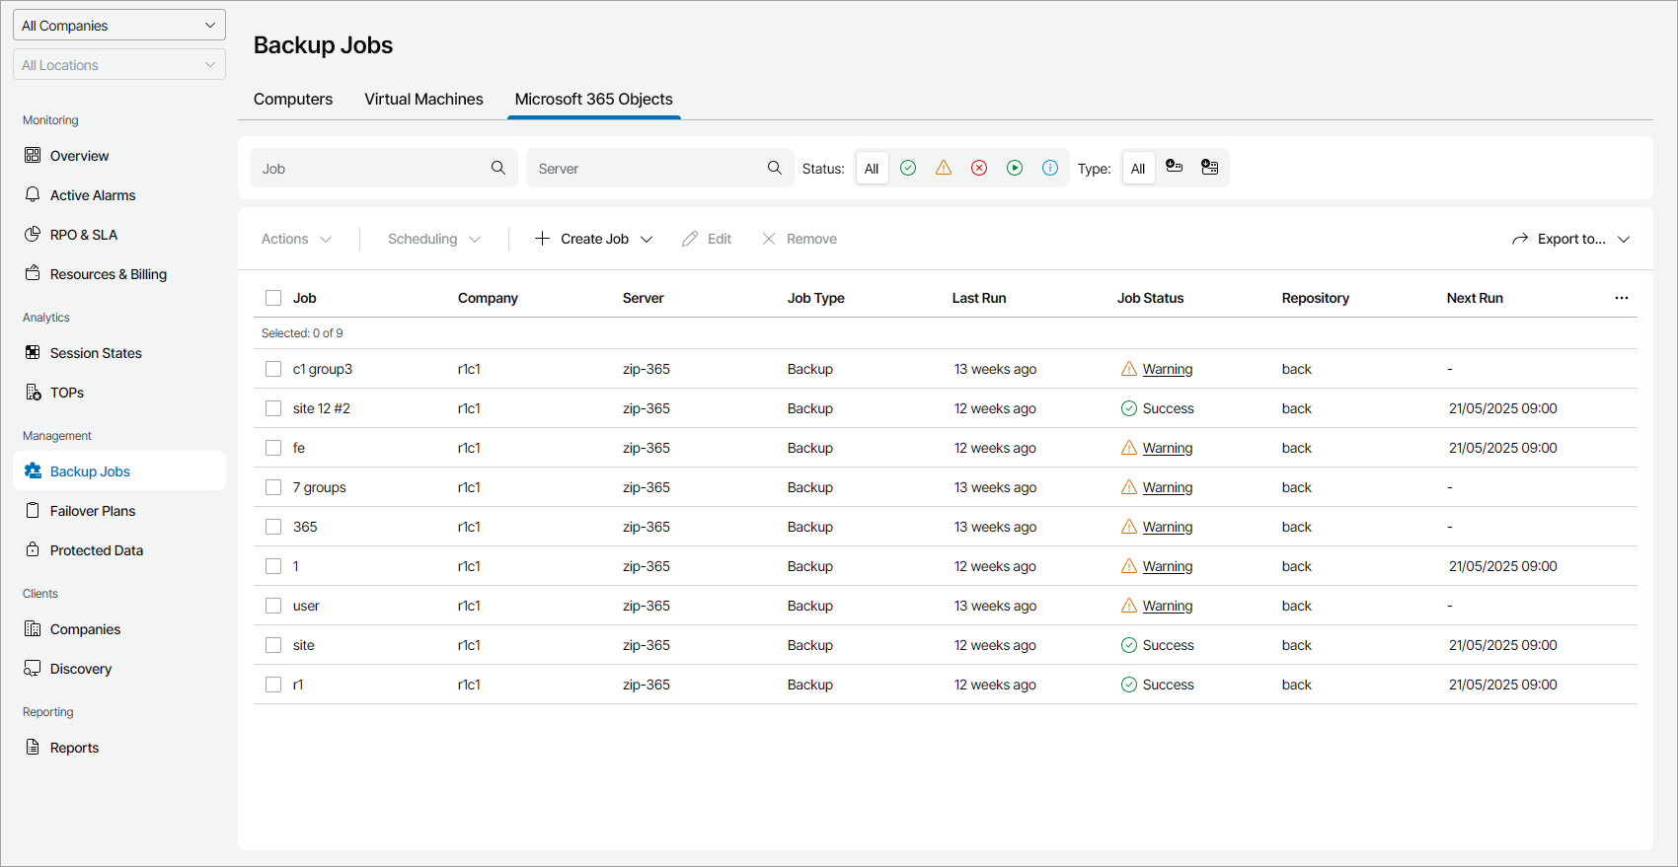1678x867 pixels.
Task: Sort table by Last Run column
Action: tap(979, 298)
